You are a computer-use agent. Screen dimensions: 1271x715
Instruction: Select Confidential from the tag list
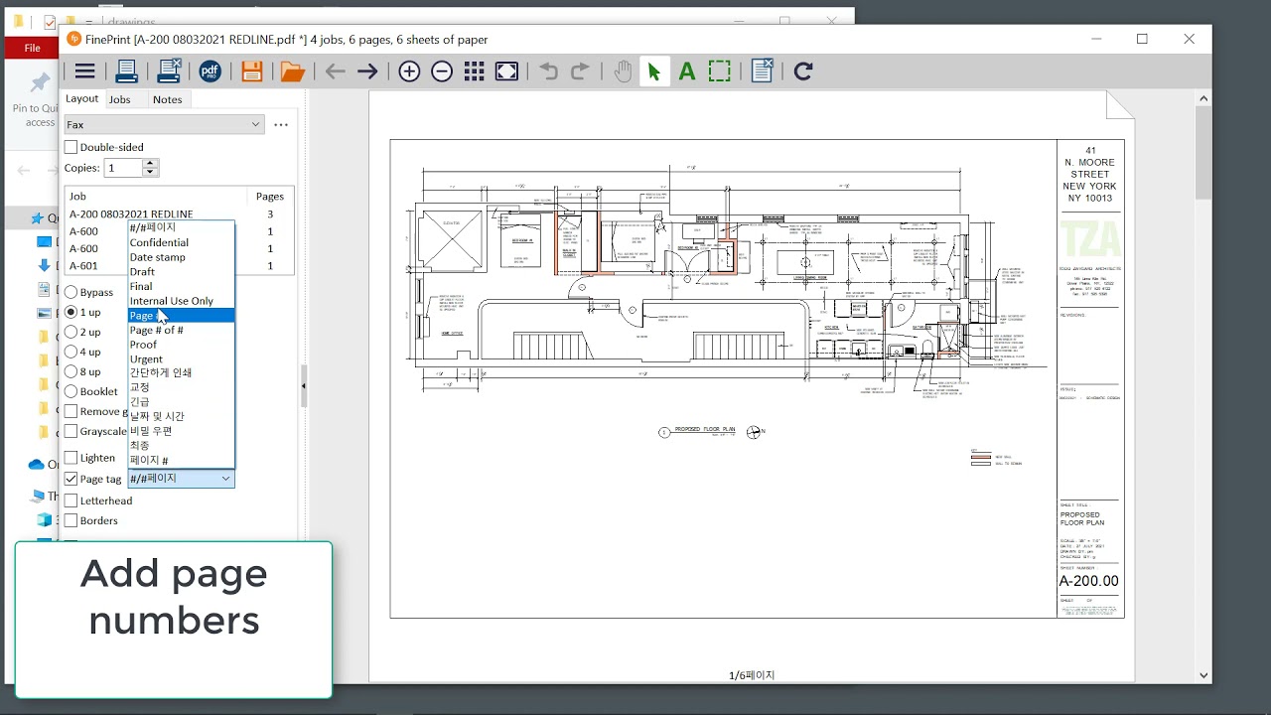click(159, 242)
